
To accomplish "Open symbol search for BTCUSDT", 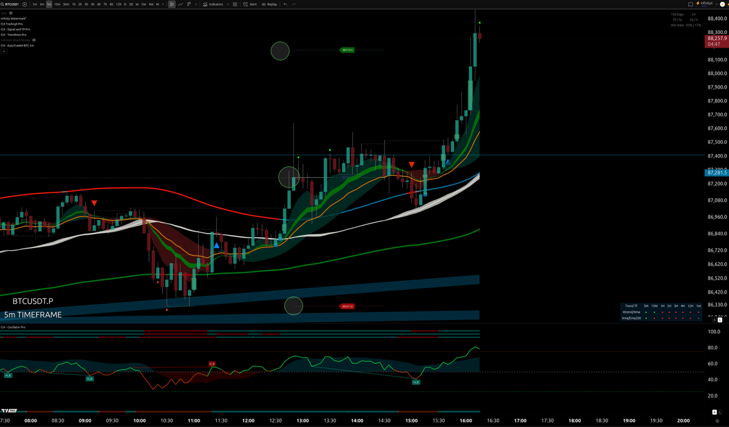I will pos(10,4).
